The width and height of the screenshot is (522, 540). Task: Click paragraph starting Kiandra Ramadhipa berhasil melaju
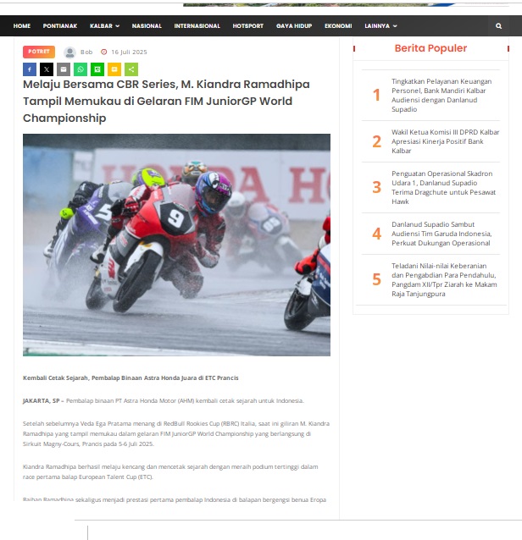pos(170,471)
